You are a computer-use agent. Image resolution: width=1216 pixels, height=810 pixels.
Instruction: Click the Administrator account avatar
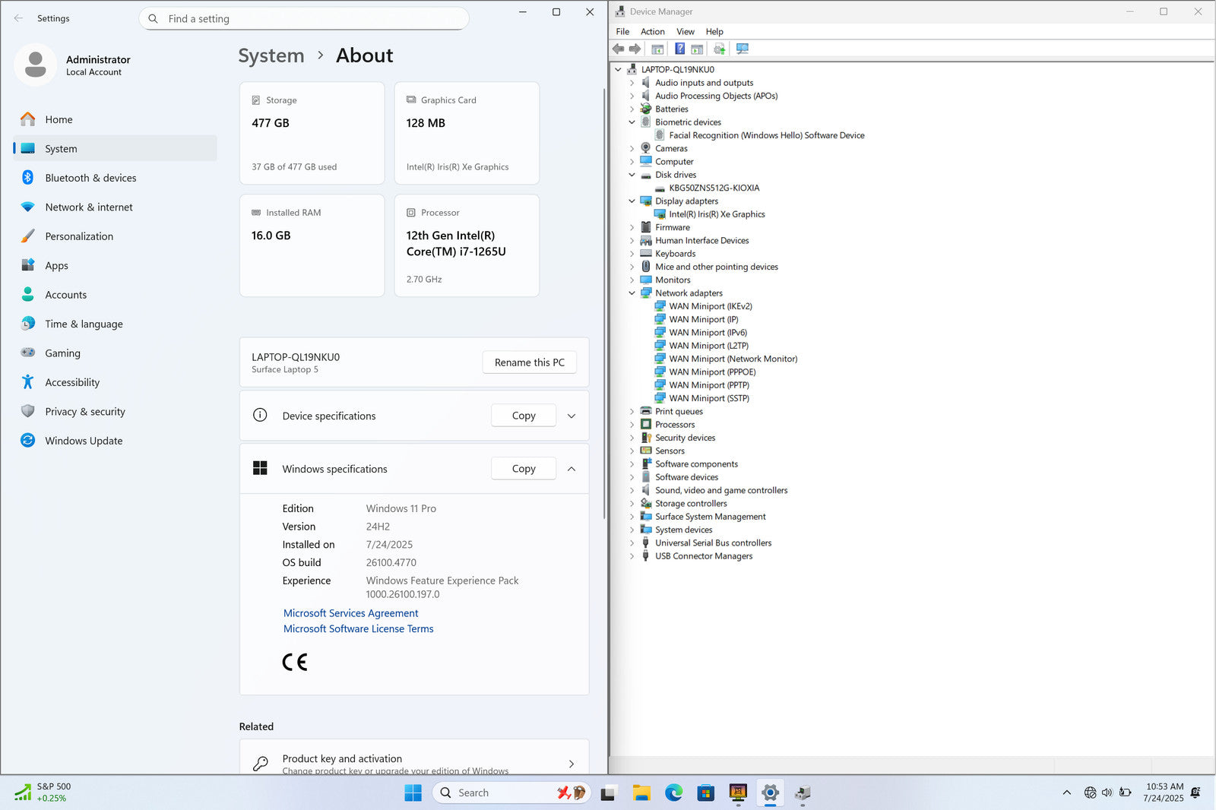[x=35, y=65]
